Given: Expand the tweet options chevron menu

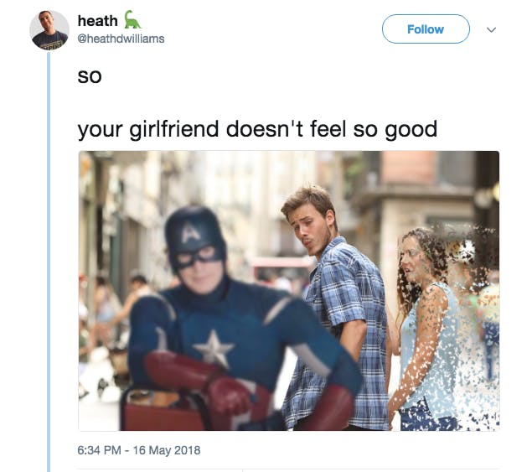Looking at the screenshot, I should point(491,29).
